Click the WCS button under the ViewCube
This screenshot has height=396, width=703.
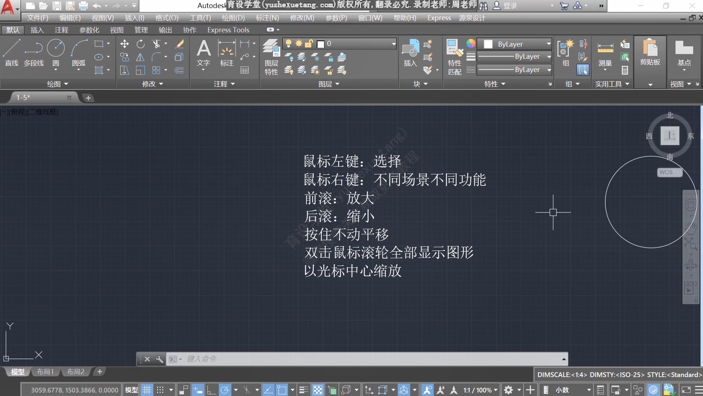click(x=670, y=172)
